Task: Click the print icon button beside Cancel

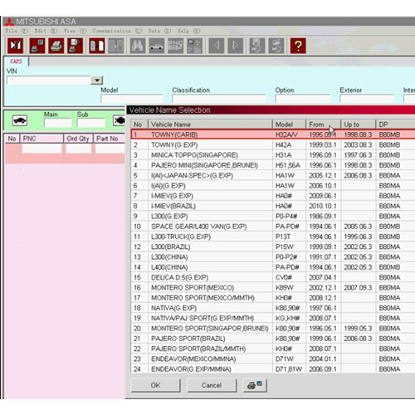Action: 255,385
